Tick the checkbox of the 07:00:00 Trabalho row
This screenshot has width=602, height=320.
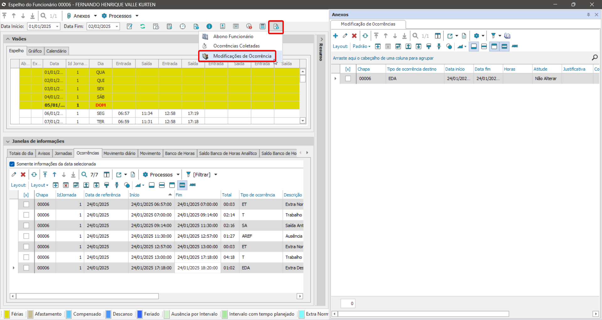(26, 215)
